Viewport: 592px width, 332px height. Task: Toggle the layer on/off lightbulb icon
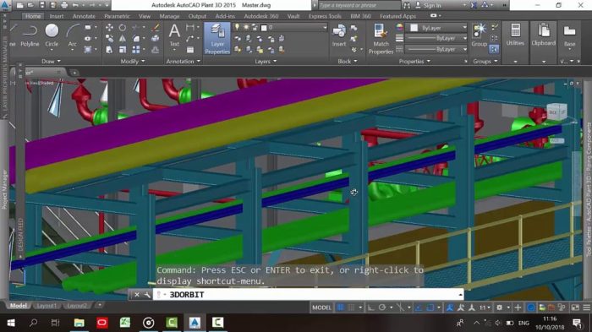tap(237, 27)
